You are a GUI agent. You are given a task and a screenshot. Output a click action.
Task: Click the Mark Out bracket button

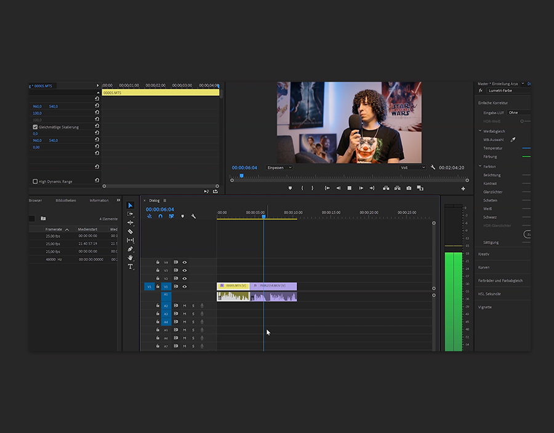point(312,188)
